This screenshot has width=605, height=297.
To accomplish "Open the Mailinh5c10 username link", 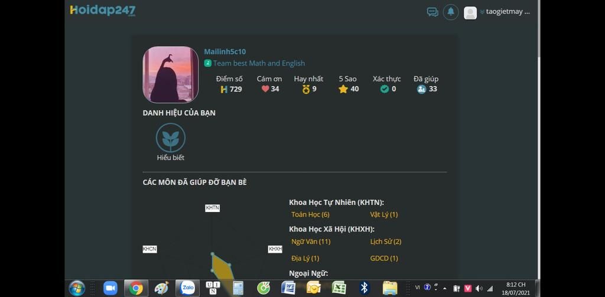I will (225, 52).
